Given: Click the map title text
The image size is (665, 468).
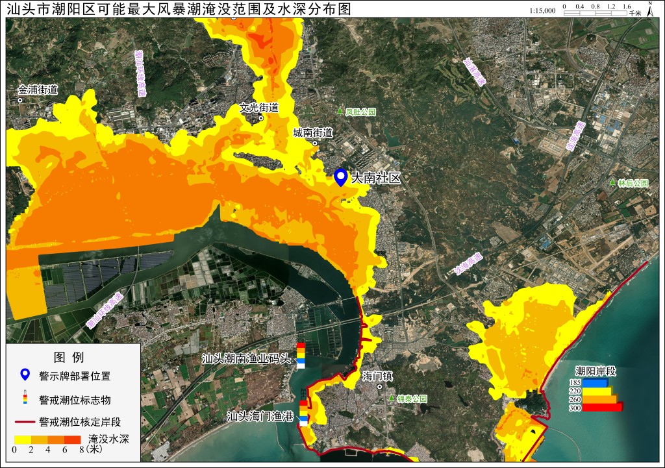Looking at the screenshot, I should tap(179, 9).
